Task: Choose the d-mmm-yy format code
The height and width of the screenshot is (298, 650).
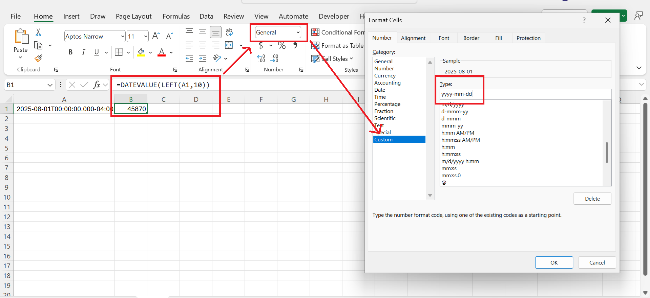Action: (x=455, y=111)
